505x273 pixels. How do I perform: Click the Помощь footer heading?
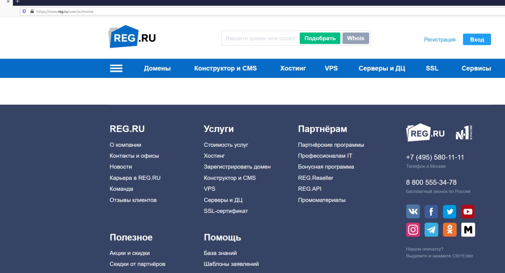(222, 238)
